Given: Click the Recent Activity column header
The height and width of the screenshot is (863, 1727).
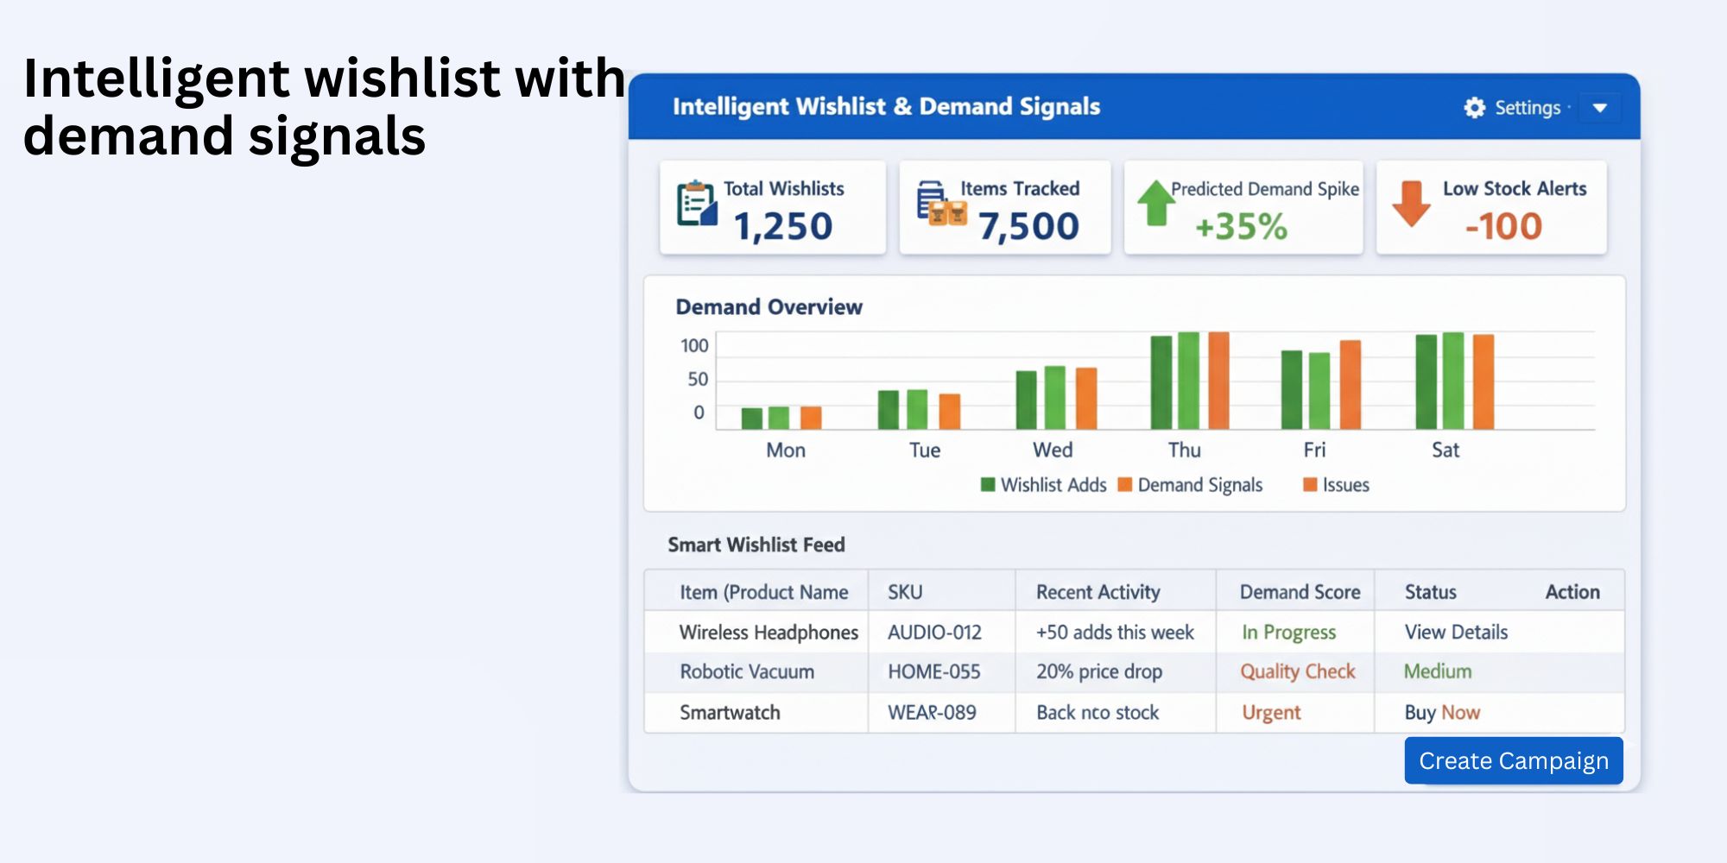Looking at the screenshot, I should [1098, 592].
